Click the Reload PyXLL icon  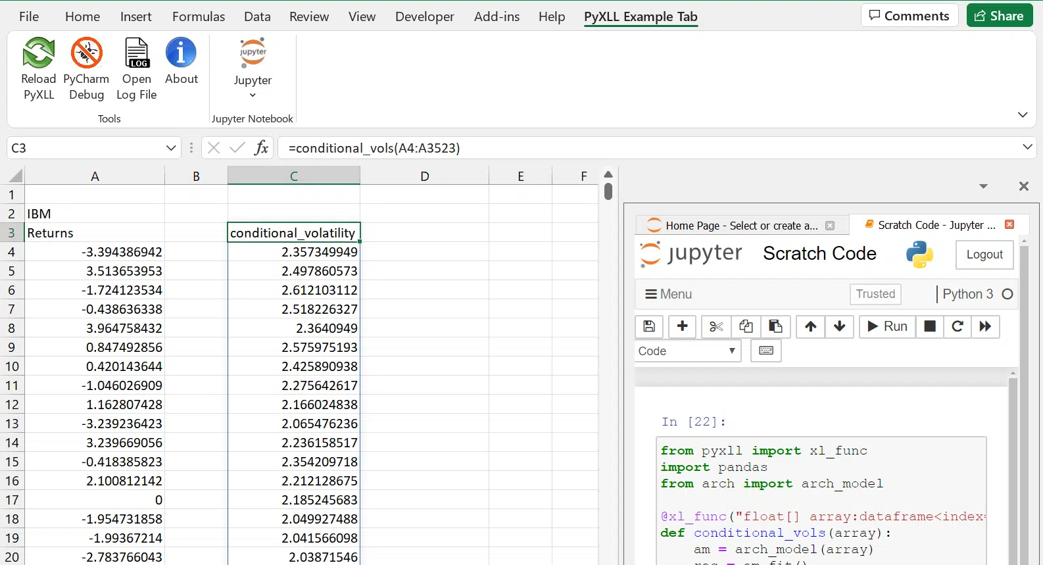(x=39, y=53)
